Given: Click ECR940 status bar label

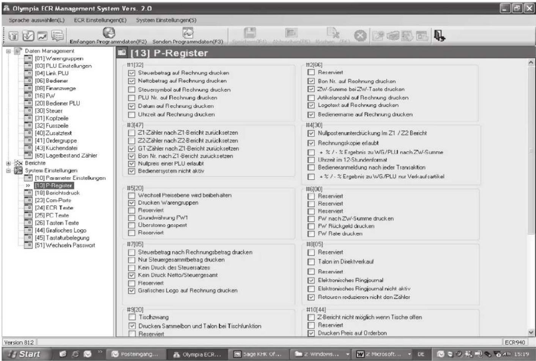Looking at the screenshot, I should tap(515, 342).
